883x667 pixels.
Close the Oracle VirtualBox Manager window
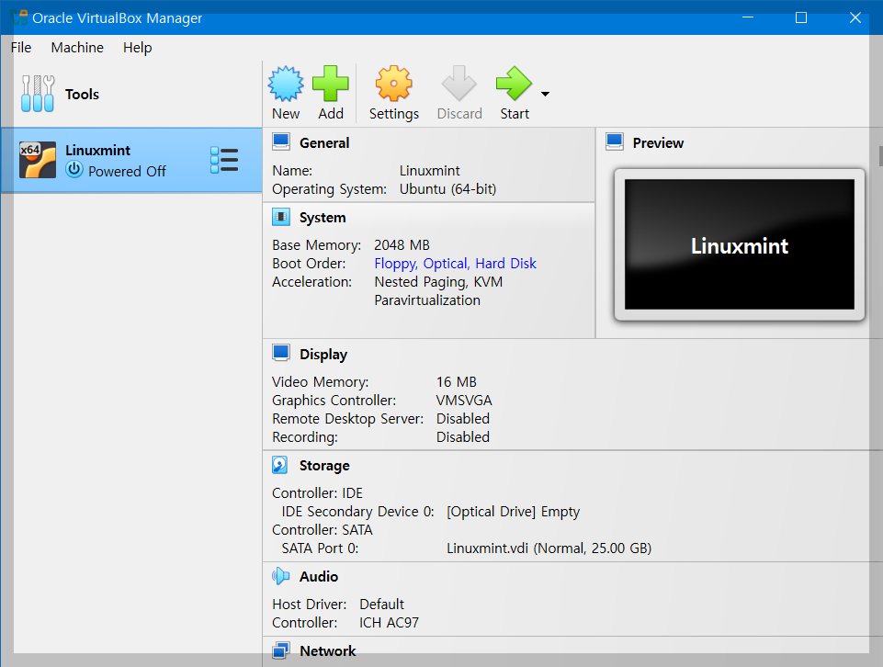pyautogui.click(x=855, y=18)
